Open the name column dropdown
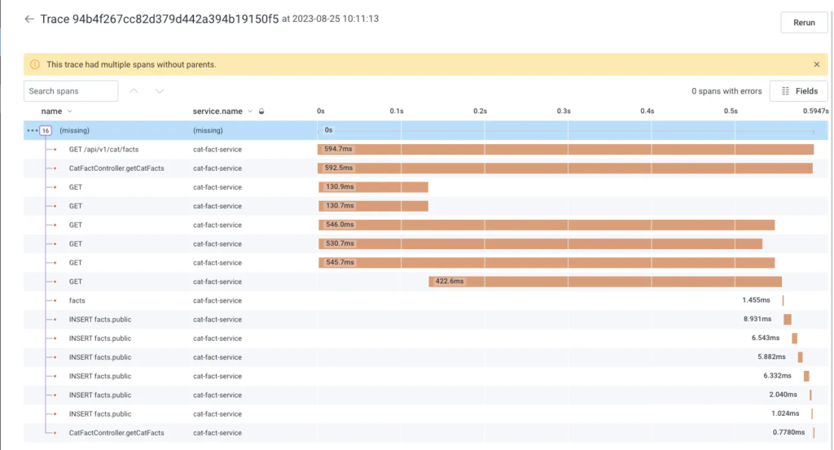This screenshot has width=834, height=450. (70, 111)
